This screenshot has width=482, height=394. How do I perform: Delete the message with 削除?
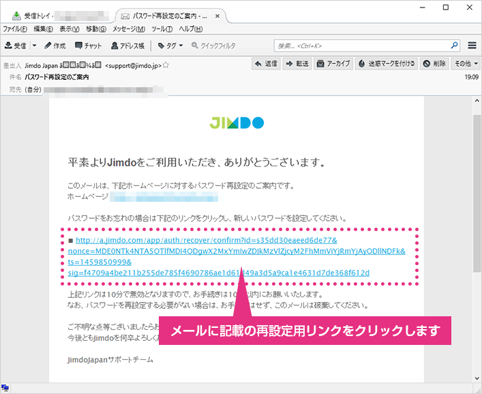point(435,63)
